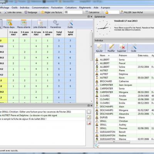Click Régler une facture toolbar button
This screenshot has width=154, height=154.
pyautogui.click(x=52, y=12)
